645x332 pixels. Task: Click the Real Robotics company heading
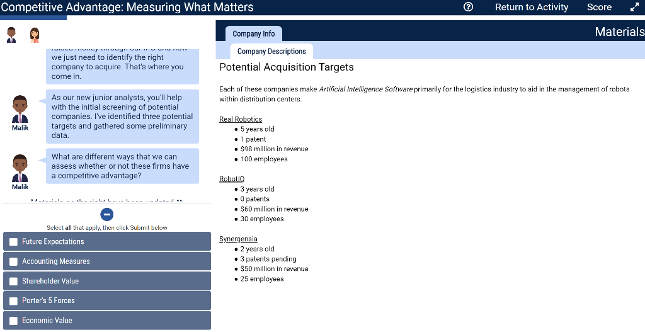pos(241,119)
